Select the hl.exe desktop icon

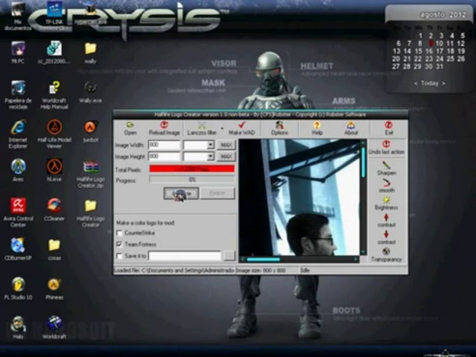click(x=55, y=167)
